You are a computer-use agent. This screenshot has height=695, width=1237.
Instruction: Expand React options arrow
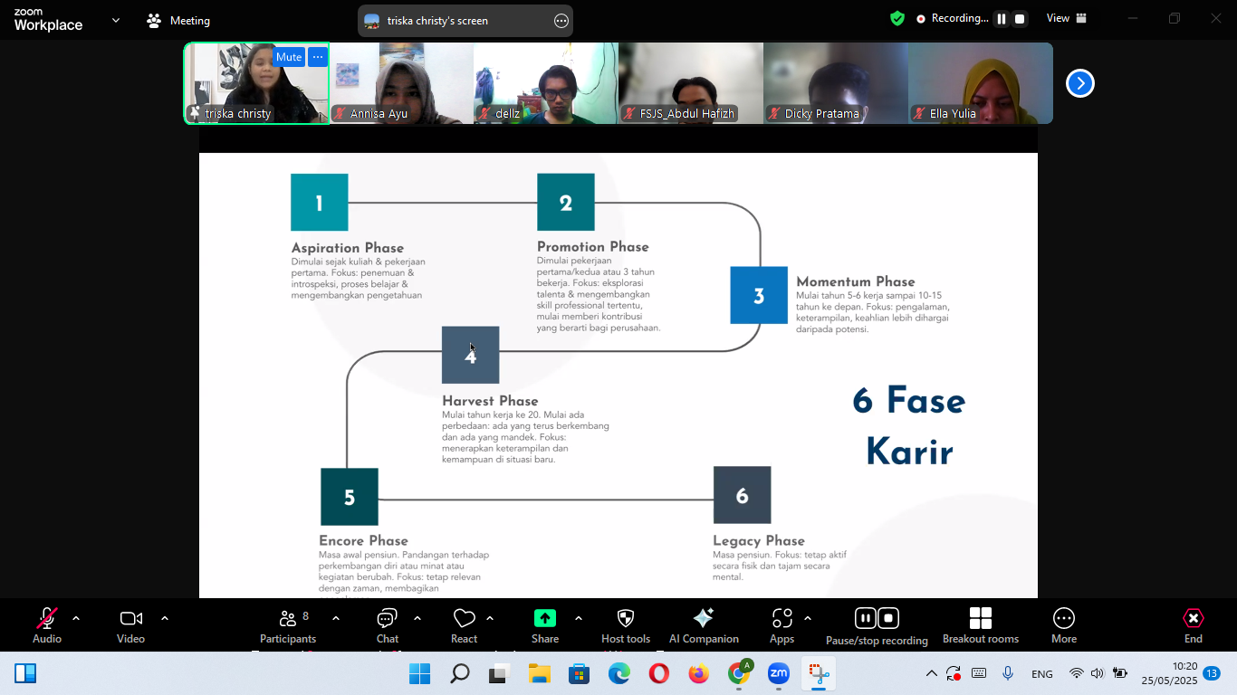[490, 618]
